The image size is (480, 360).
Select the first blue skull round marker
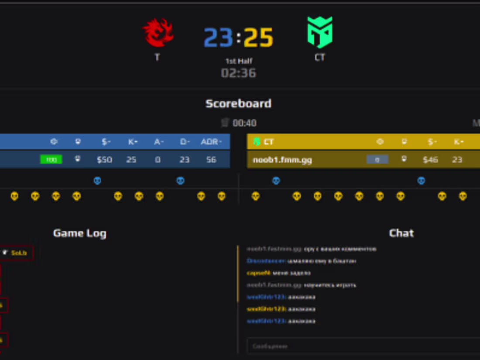97,181
